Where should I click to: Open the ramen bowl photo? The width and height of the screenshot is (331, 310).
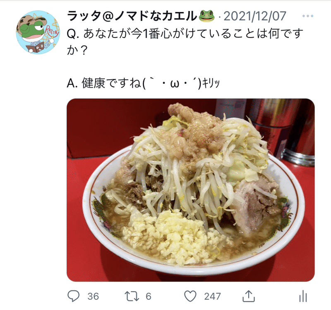tap(191, 190)
